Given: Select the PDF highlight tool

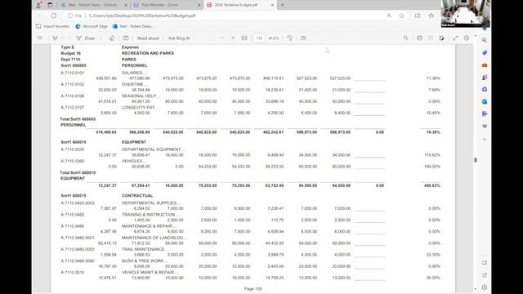Looking at the screenshot, I should point(55,38).
